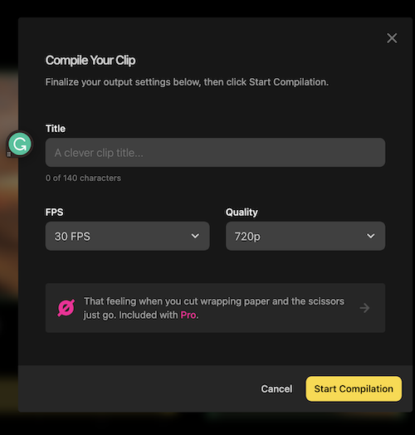415x435 pixels.
Task: Click the Quality label
Action: (x=242, y=213)
